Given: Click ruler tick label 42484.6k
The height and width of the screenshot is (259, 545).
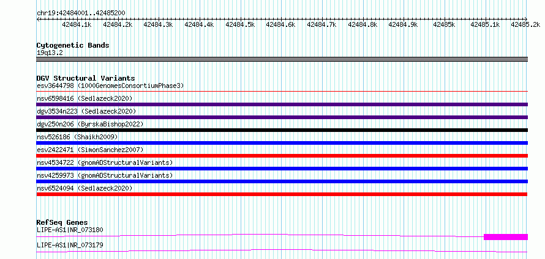Looking at the screenshot, I should (x=281, y=24).
